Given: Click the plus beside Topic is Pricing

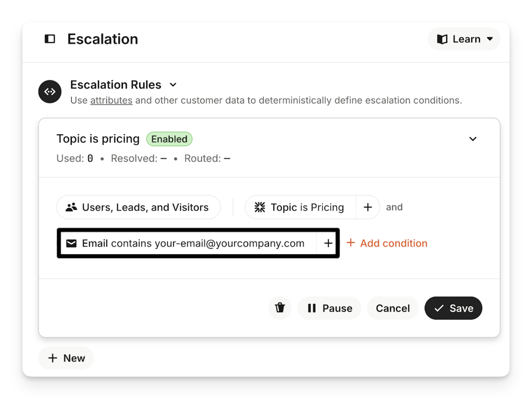Looking at the screenshot, I should (x=368, y=207).
